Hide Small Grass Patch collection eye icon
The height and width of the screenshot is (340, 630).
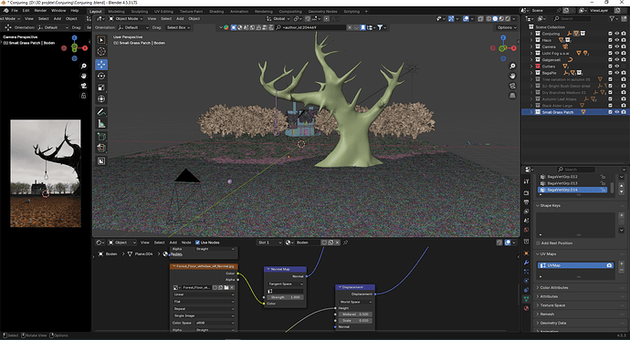[x=616, y=112]
